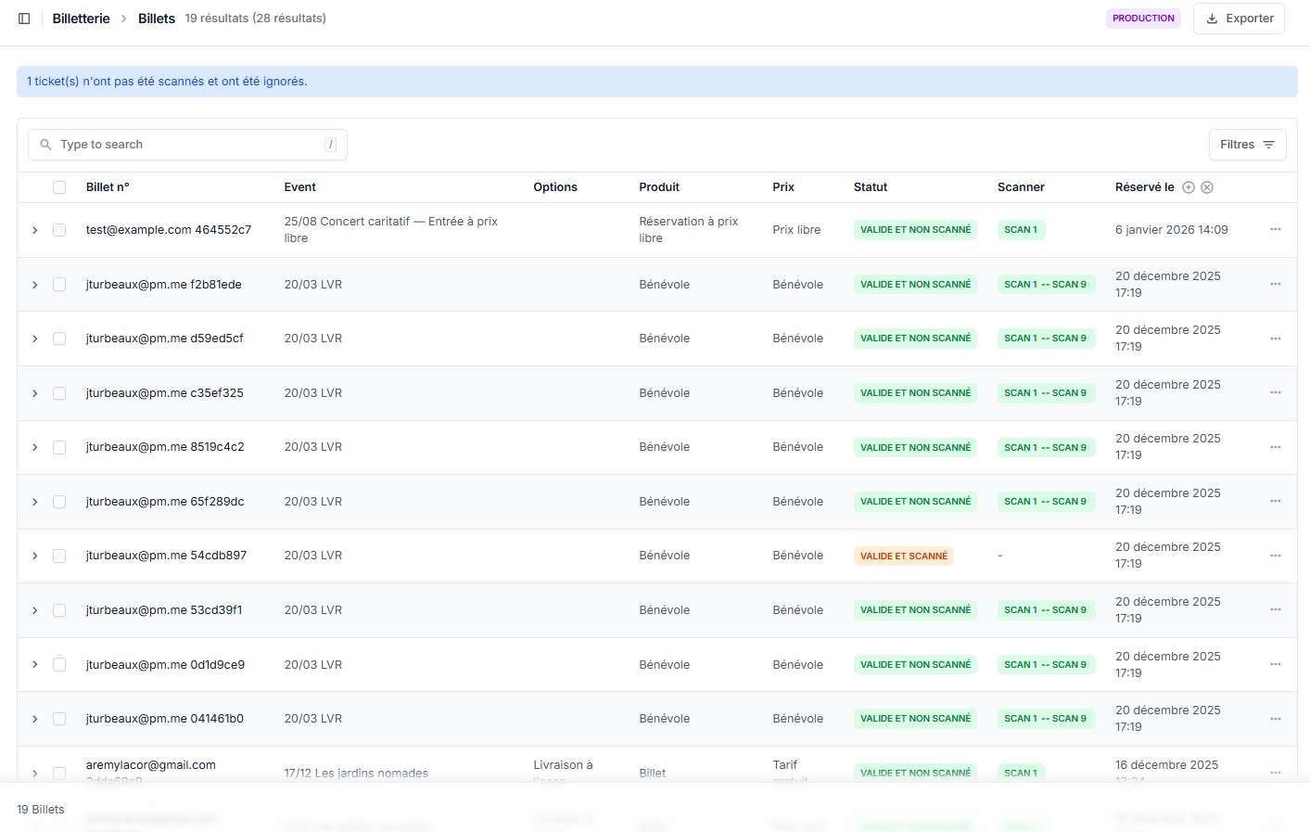The width and height of the screenshot is (1310, 832).
Task: Select the checkbox for ticket d59ed5cf
Action: click(59, 339)
